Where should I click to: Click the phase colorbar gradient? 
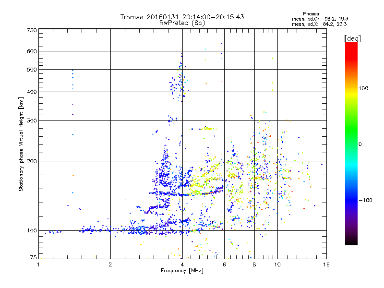[351, 143]
